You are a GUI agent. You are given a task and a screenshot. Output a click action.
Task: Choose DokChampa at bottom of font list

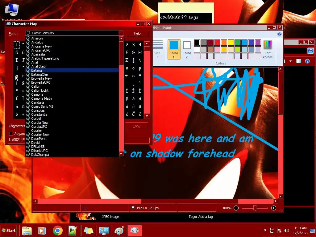72,155
